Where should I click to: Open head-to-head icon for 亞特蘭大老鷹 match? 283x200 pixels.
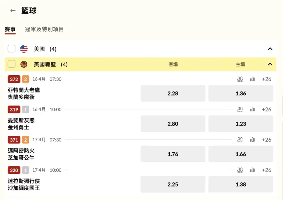click(240, 79)
